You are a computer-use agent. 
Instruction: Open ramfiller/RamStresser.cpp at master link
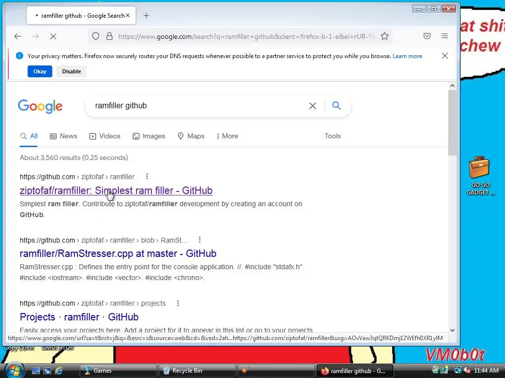pos(118,253)
